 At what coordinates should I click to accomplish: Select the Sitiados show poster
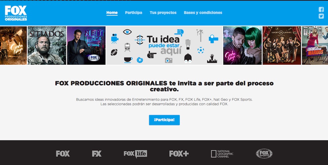(47, 45)
